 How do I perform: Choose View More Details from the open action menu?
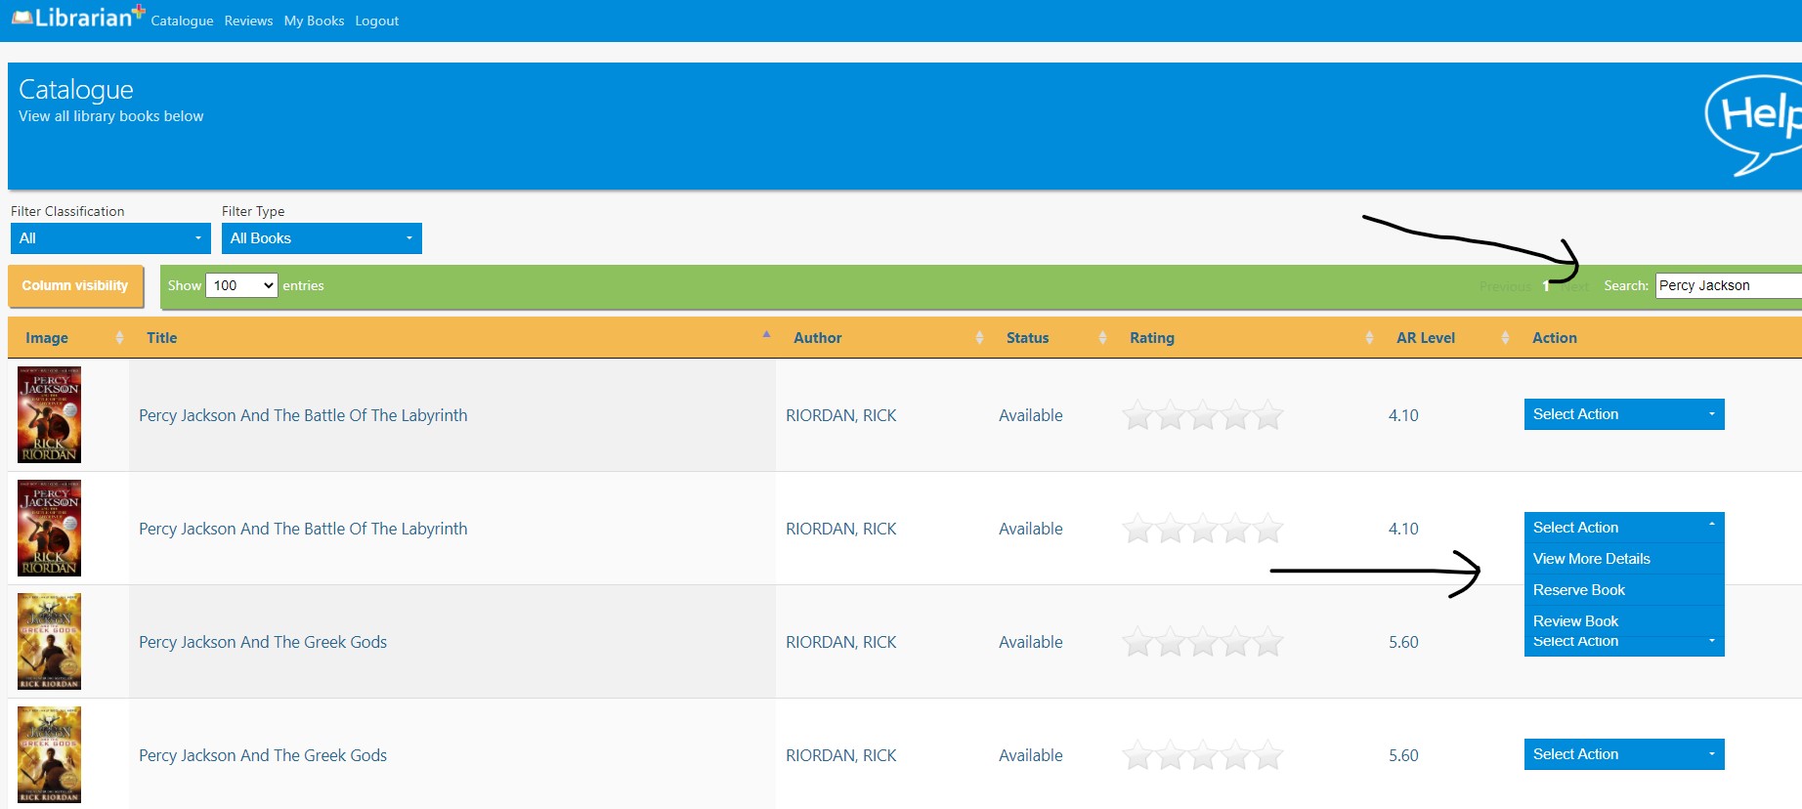[1624, 559]
